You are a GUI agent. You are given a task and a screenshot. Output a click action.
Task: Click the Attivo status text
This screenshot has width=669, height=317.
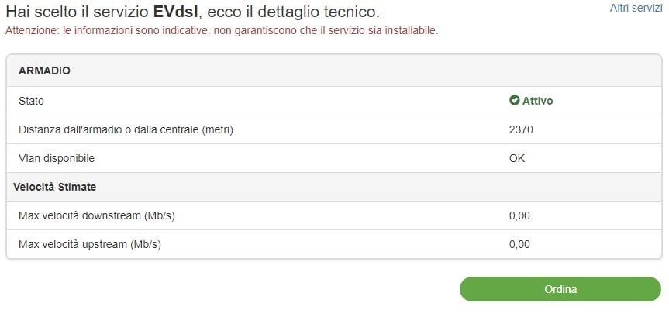click(x=537, y=101)
